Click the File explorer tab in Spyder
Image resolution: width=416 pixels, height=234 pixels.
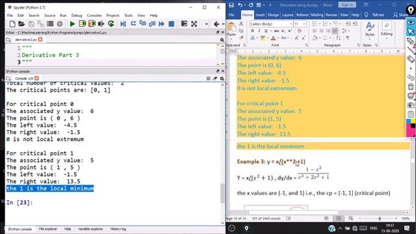pyautogui.click(x=47, y=229)
